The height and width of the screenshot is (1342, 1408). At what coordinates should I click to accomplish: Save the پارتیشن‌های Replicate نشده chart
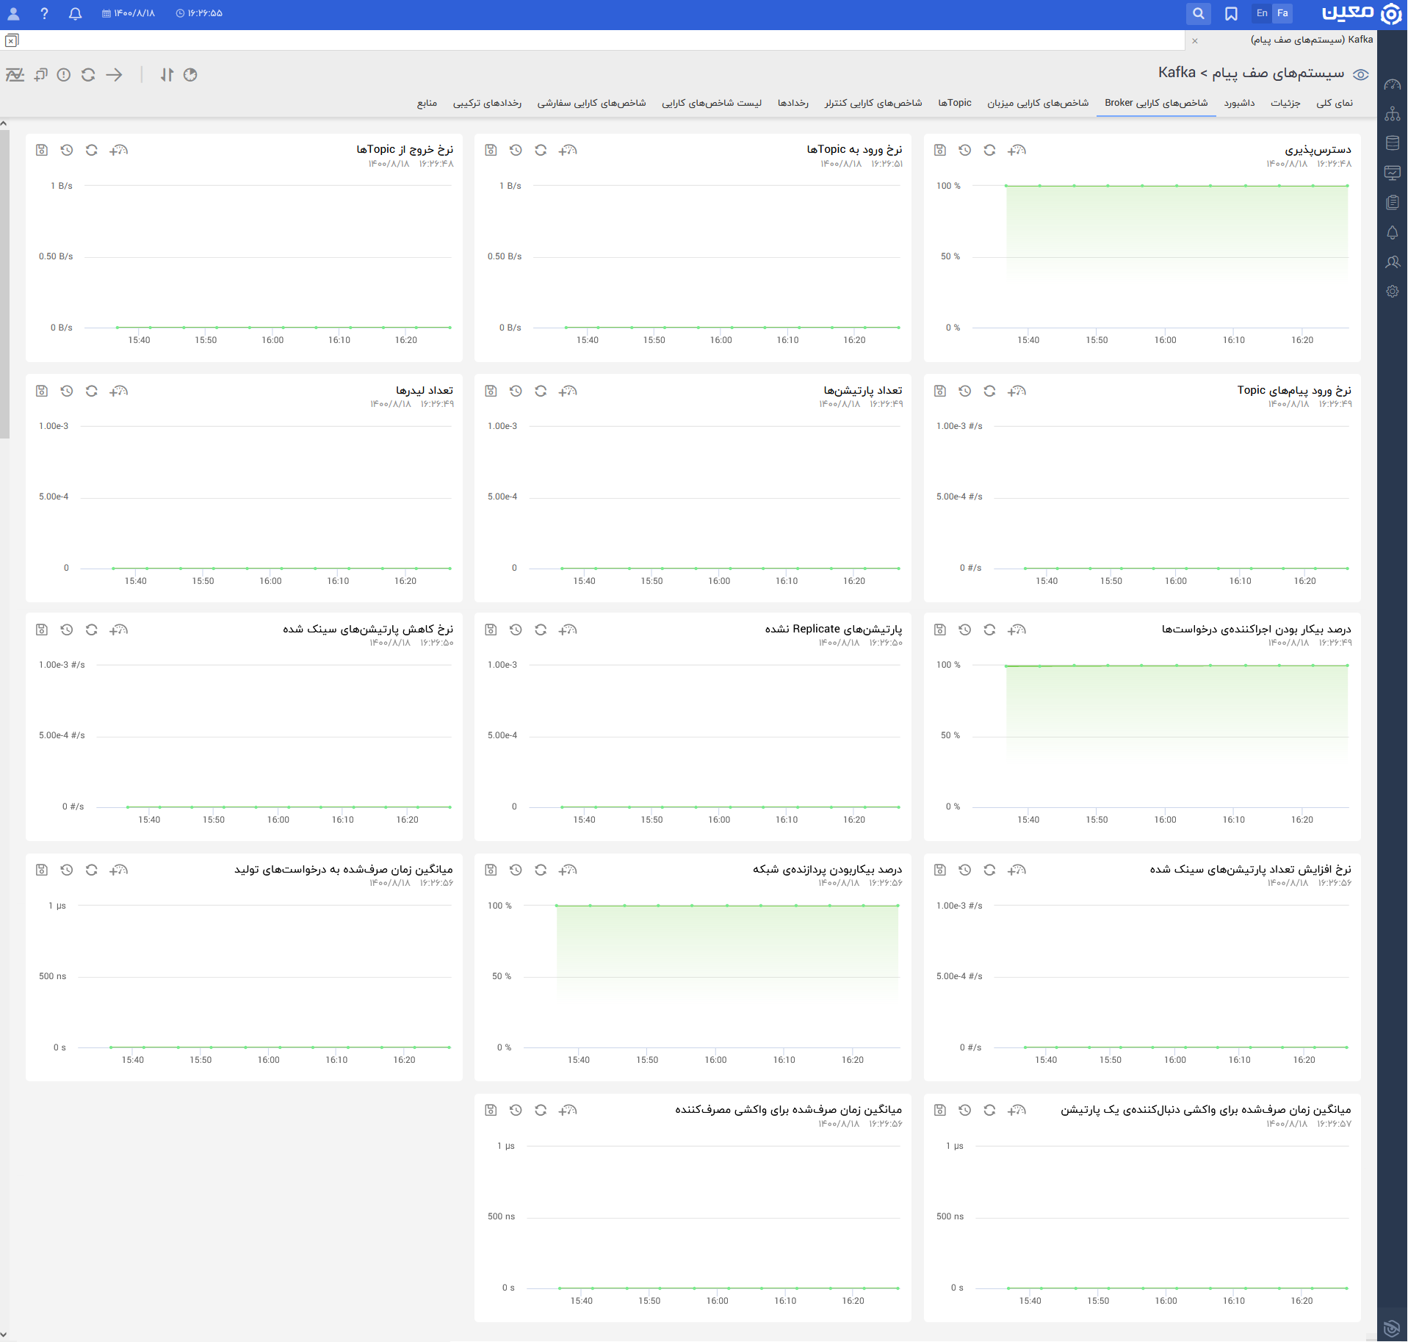click(x=491, y=629)
